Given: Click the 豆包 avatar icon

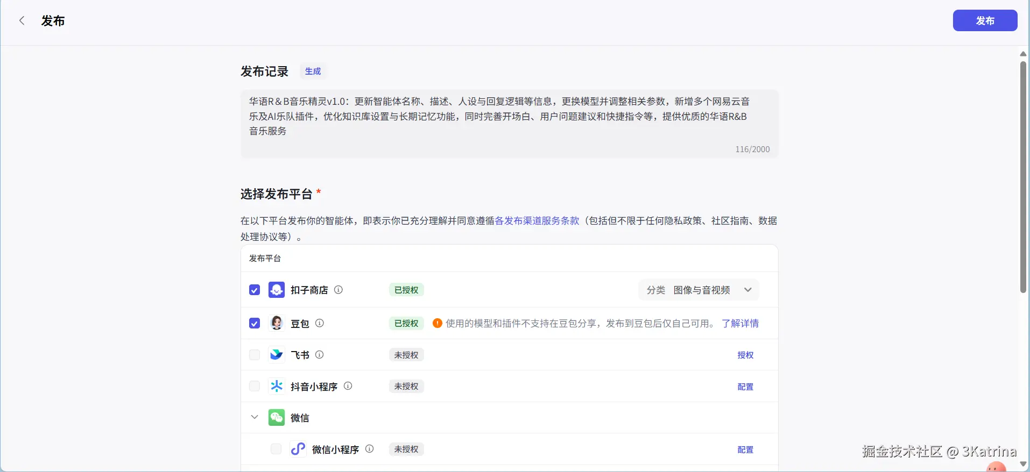Looking at the screenshot, I should point(277,323).
